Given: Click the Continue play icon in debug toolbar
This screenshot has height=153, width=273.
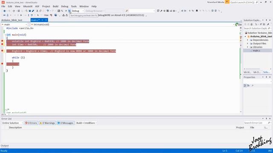Looking at the screenshot, I should click(x=21, y=15).
